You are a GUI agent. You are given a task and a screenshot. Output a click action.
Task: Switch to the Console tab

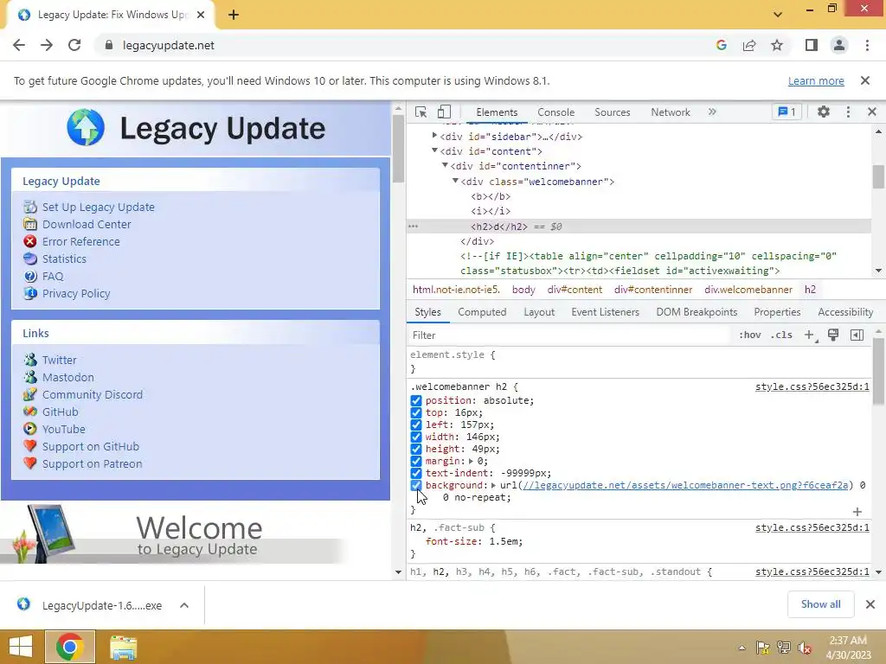(x=556, y=112)
